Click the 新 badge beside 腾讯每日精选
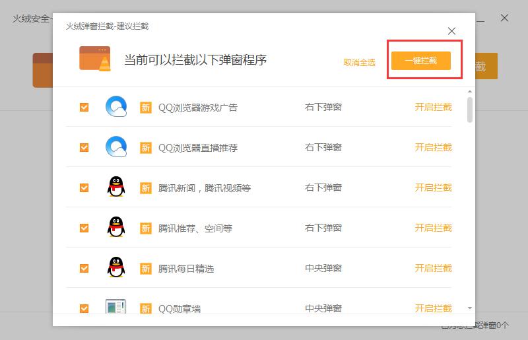The width and height of the screenshot is (528, 340). point(145,269)
